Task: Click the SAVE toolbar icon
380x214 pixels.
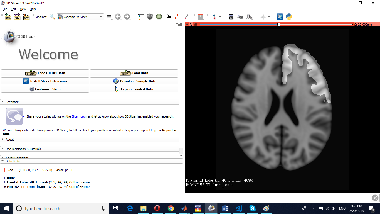Action: coord(26,17)
